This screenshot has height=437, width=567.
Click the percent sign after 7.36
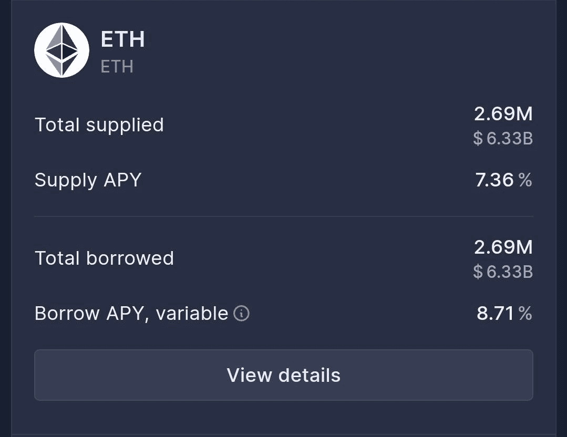click(x=525, y=180)
